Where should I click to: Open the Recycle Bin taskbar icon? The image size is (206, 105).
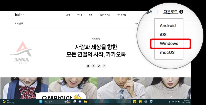151,102
